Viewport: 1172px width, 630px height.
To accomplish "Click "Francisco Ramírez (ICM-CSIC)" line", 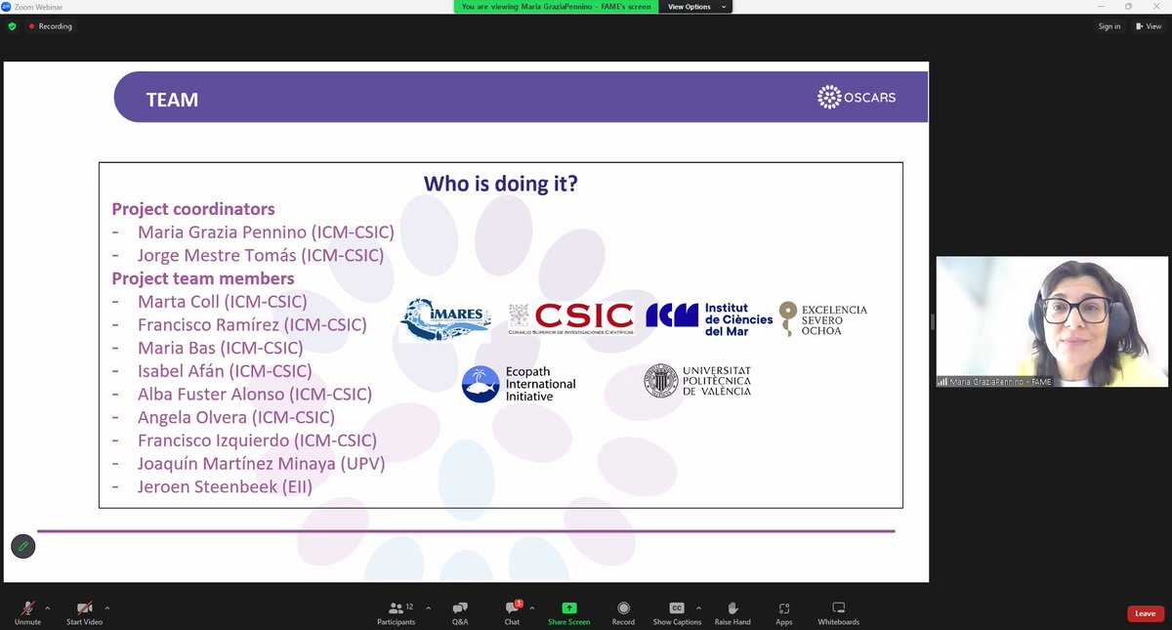I will point(252,325).
